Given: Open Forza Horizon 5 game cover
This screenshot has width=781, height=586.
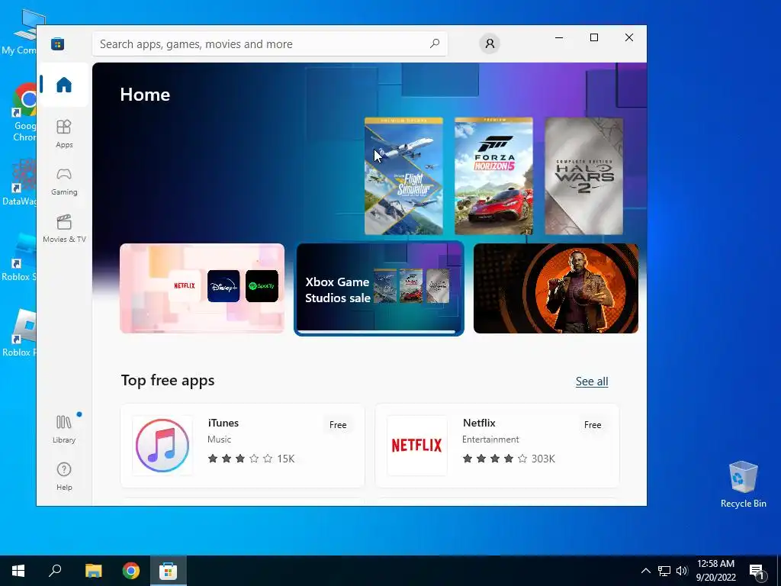Looking at the screenshot, I should [x=493, y=176].
